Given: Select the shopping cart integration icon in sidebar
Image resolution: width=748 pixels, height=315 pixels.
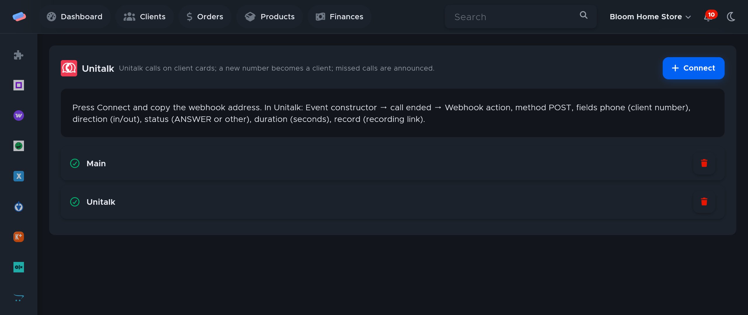Looking at the screenshot, I should tap(19, 297).
